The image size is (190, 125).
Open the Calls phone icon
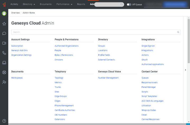(4, 53)
